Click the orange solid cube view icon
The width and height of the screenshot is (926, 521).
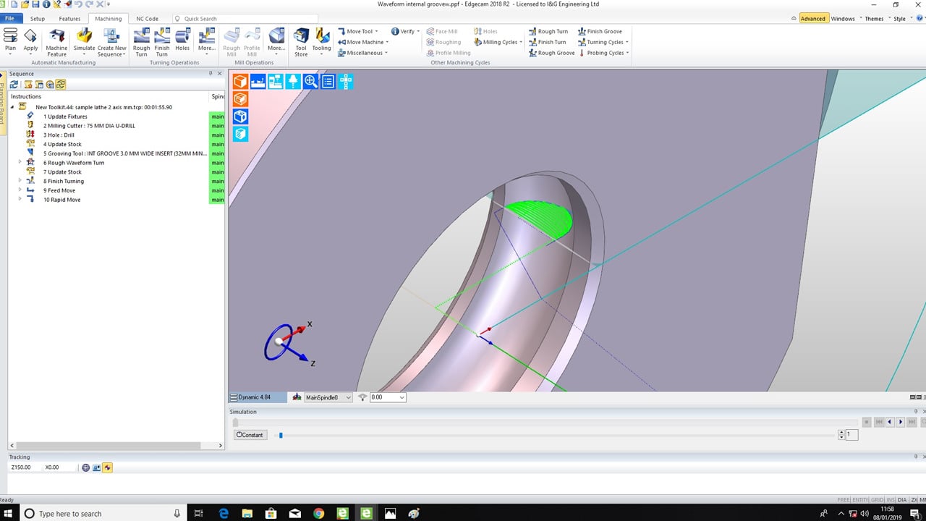[x=240, y=82]
